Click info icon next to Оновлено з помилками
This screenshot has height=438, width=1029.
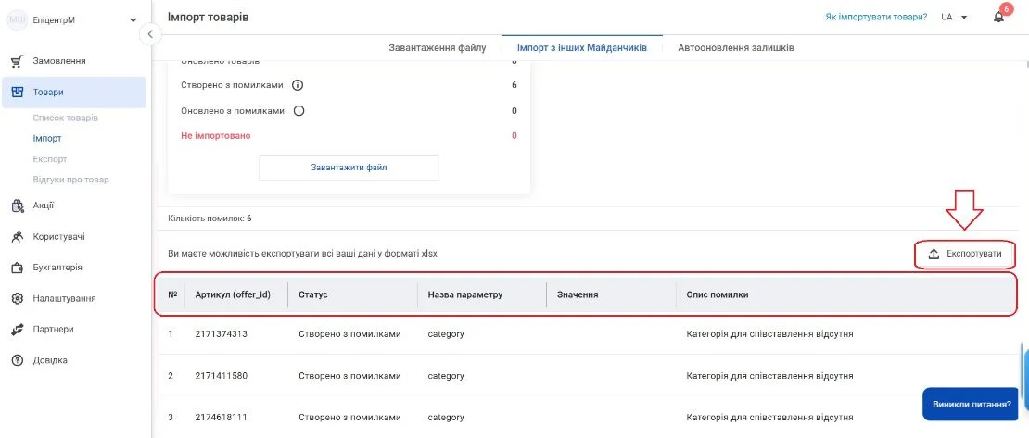(x=299, y=111)
